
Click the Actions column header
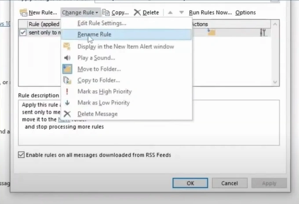231,24
